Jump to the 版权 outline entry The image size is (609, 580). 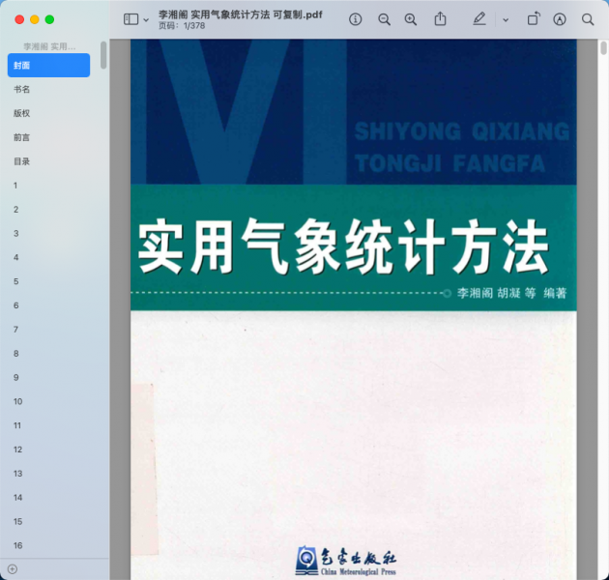(x=21, y=113)
